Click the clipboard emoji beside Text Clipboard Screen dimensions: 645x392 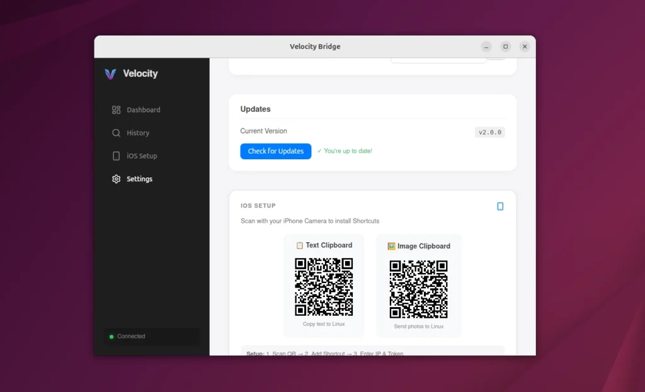(x=300, y=245)
